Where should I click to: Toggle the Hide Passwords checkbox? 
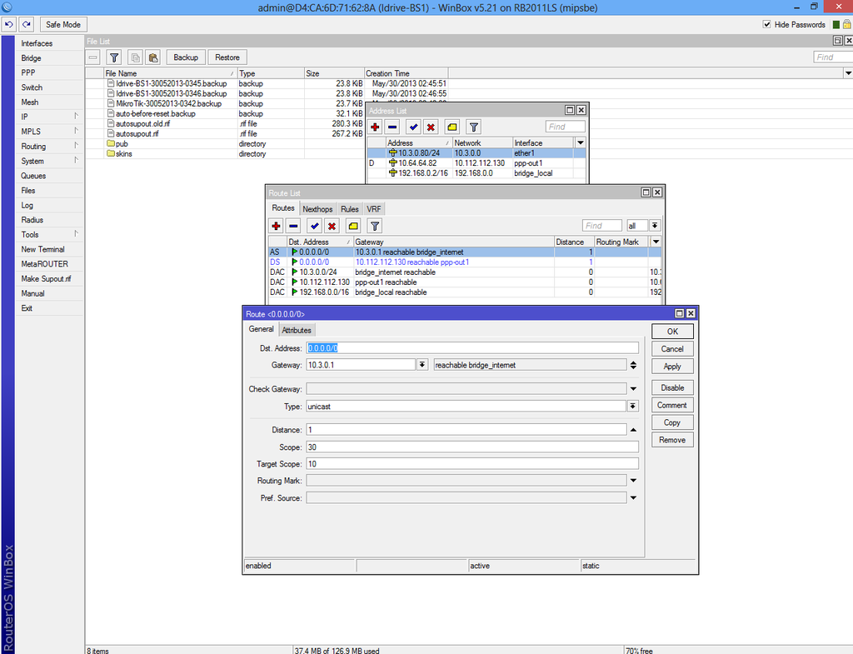pyautogui.click(x=767, y=25)
